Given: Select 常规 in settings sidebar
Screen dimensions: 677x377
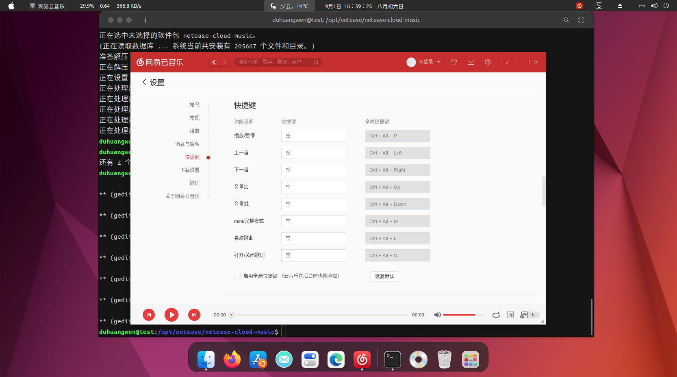Looking at the screenshot, I should pyautogui.click(x=194, y=118).
